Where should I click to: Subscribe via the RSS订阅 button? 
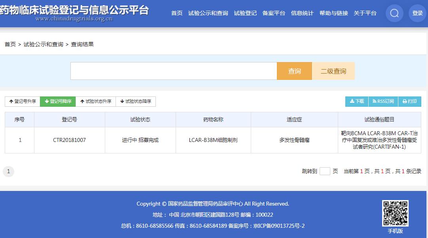[x=383, y=102]
